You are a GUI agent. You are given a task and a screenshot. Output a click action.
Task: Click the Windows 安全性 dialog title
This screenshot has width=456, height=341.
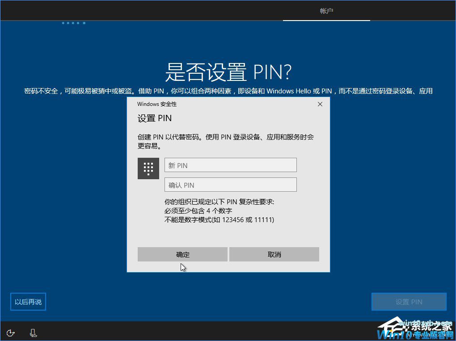point(157,104)
